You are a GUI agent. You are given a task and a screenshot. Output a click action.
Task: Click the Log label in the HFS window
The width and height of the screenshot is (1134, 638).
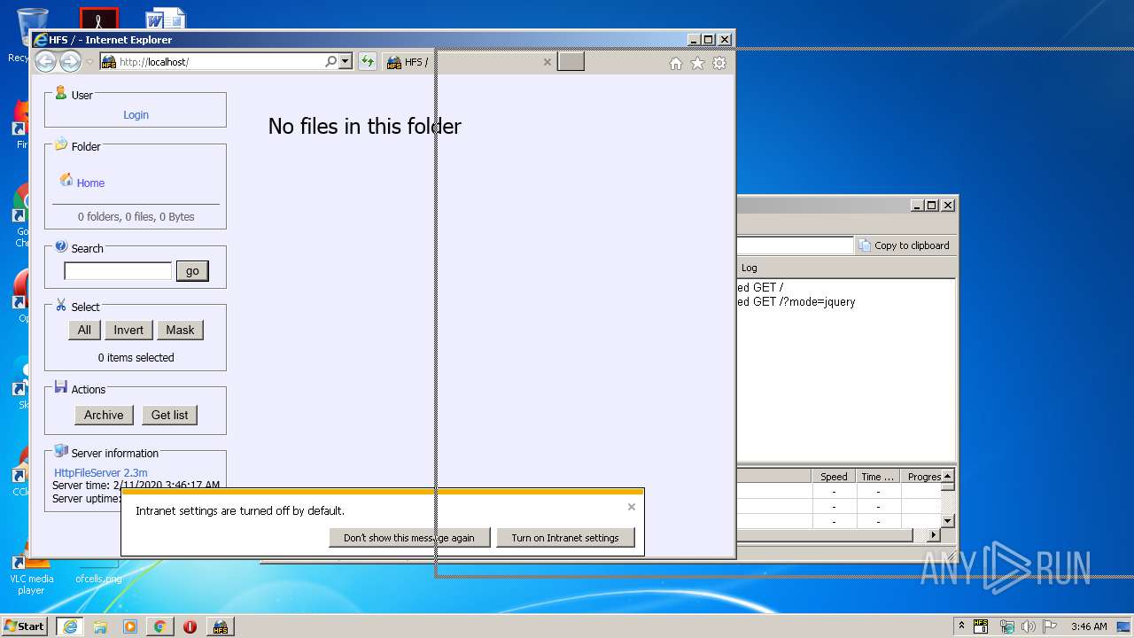pos(750,268)
